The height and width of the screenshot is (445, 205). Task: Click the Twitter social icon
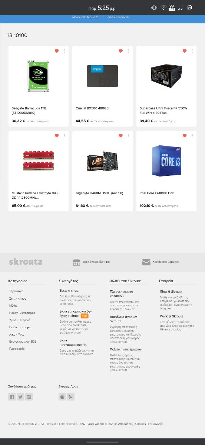[x=20, y=397]
